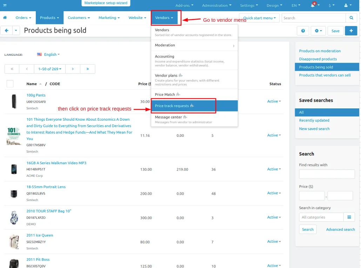Open Products that vendors can sell
361x268 pixels.
click(x=325, y=75)
